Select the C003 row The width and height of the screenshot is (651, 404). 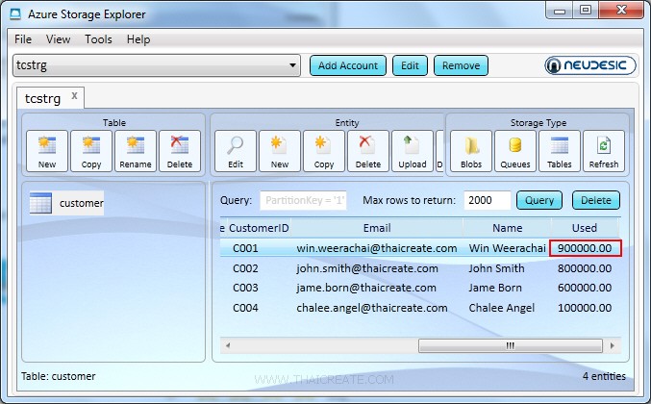pos(420,288)
